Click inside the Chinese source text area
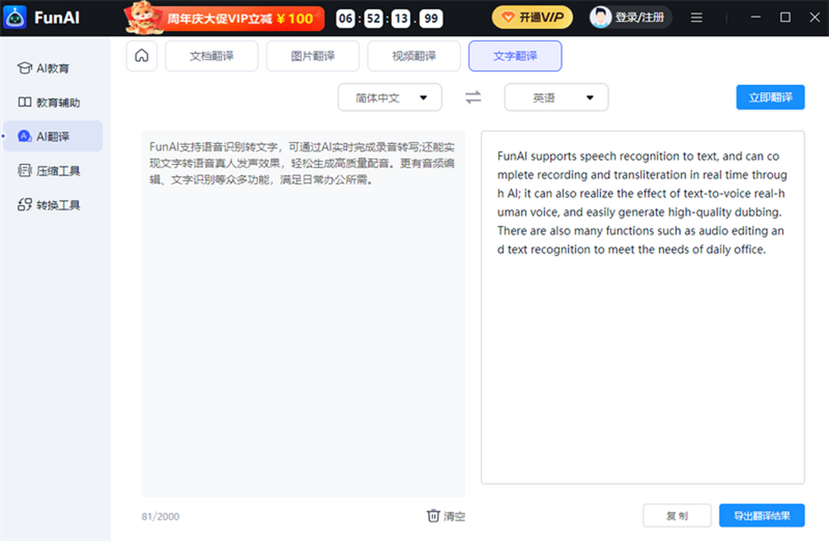829x541 pixels. coord(303,314)
